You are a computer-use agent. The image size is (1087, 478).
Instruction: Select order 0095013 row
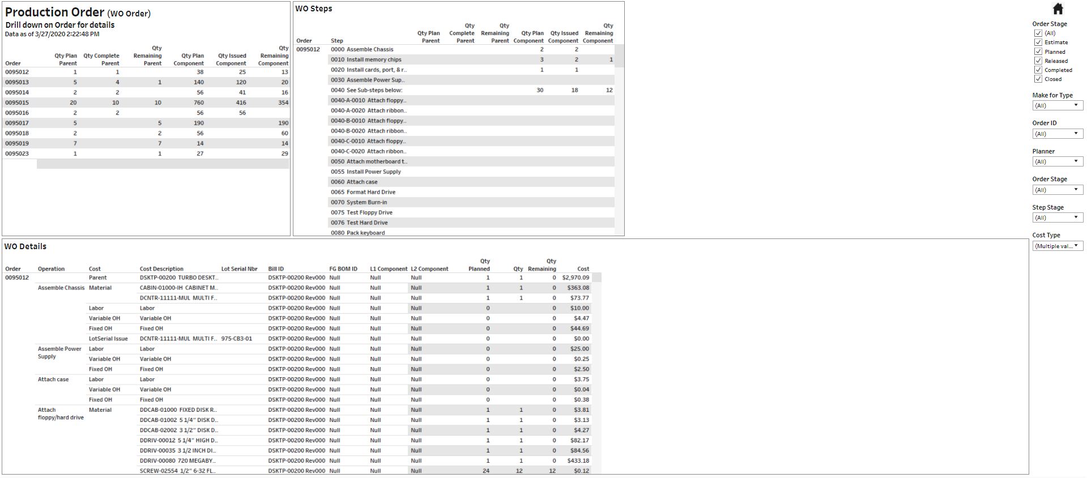point(17,82)
